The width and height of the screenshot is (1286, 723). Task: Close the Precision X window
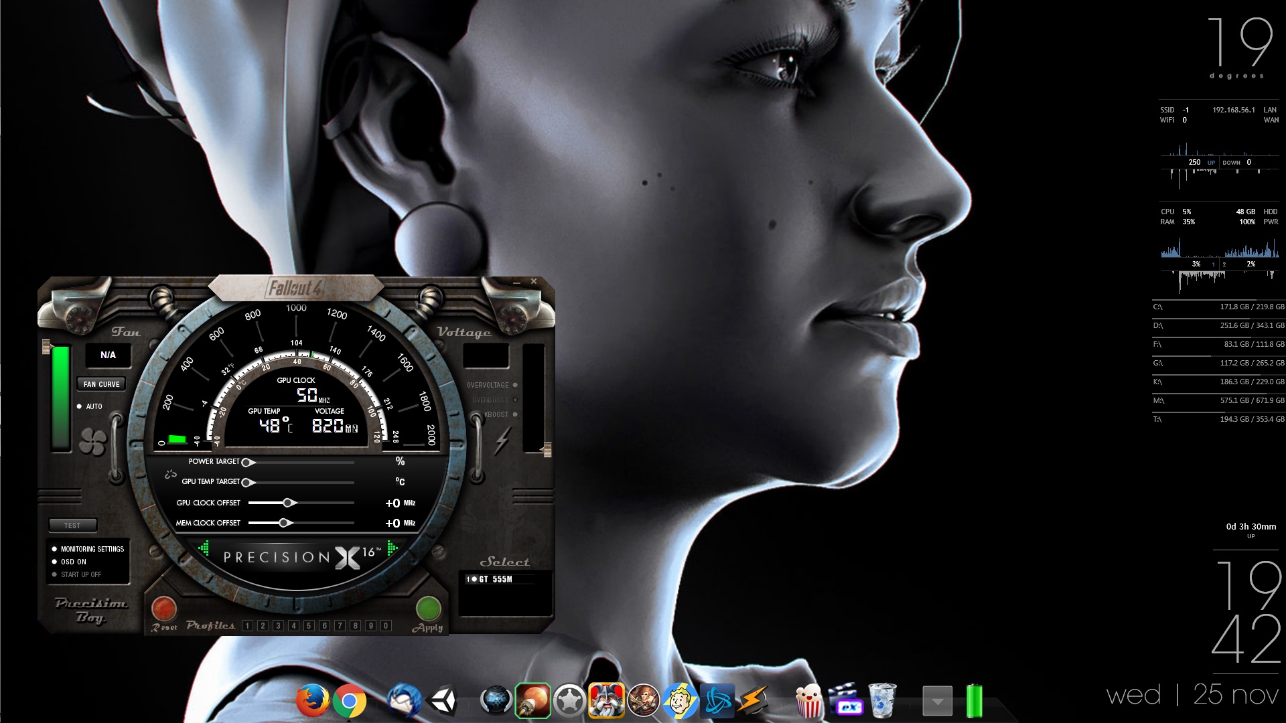click(534, 282)
